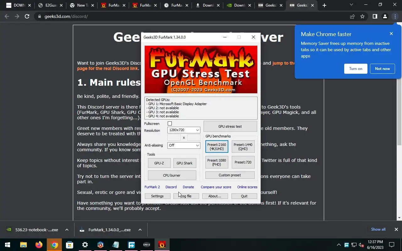Open Chrome side panel icon

(375, 16)
